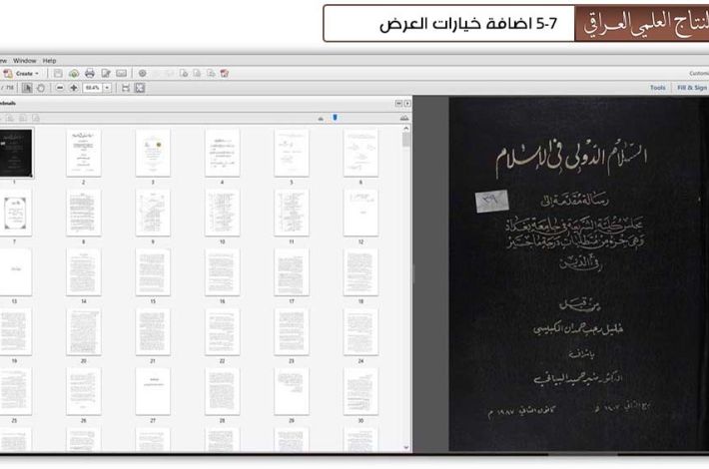This screenshot has width=709, height=469.
Task: Click the Arabic thesis title on the cover page
Action: (571, 160)
